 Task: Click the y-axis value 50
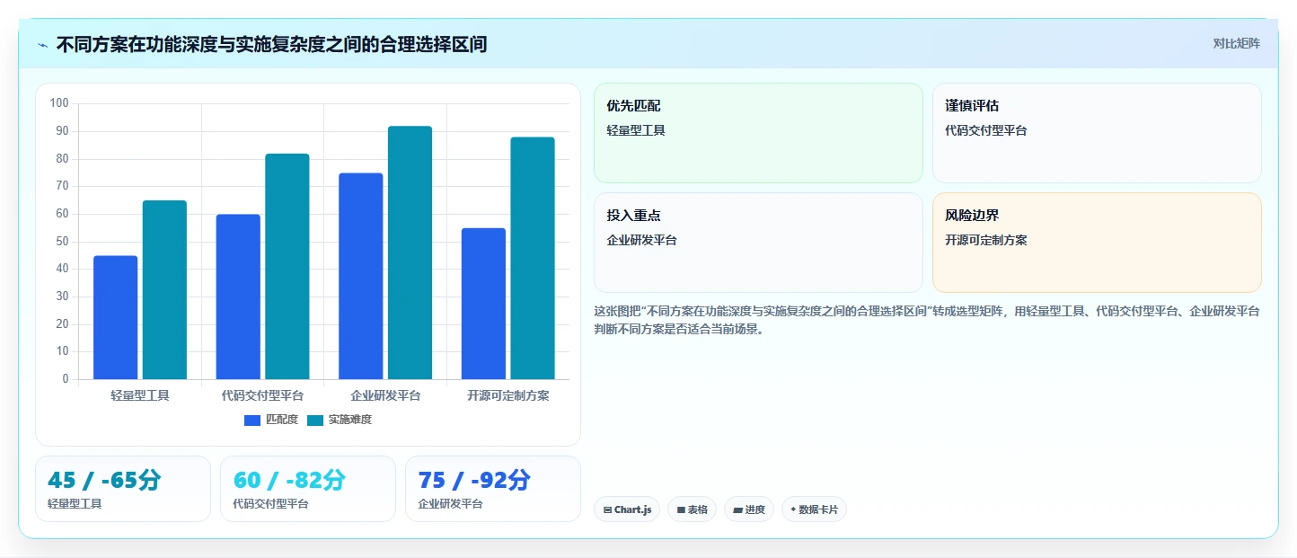(x=62, y=241)
